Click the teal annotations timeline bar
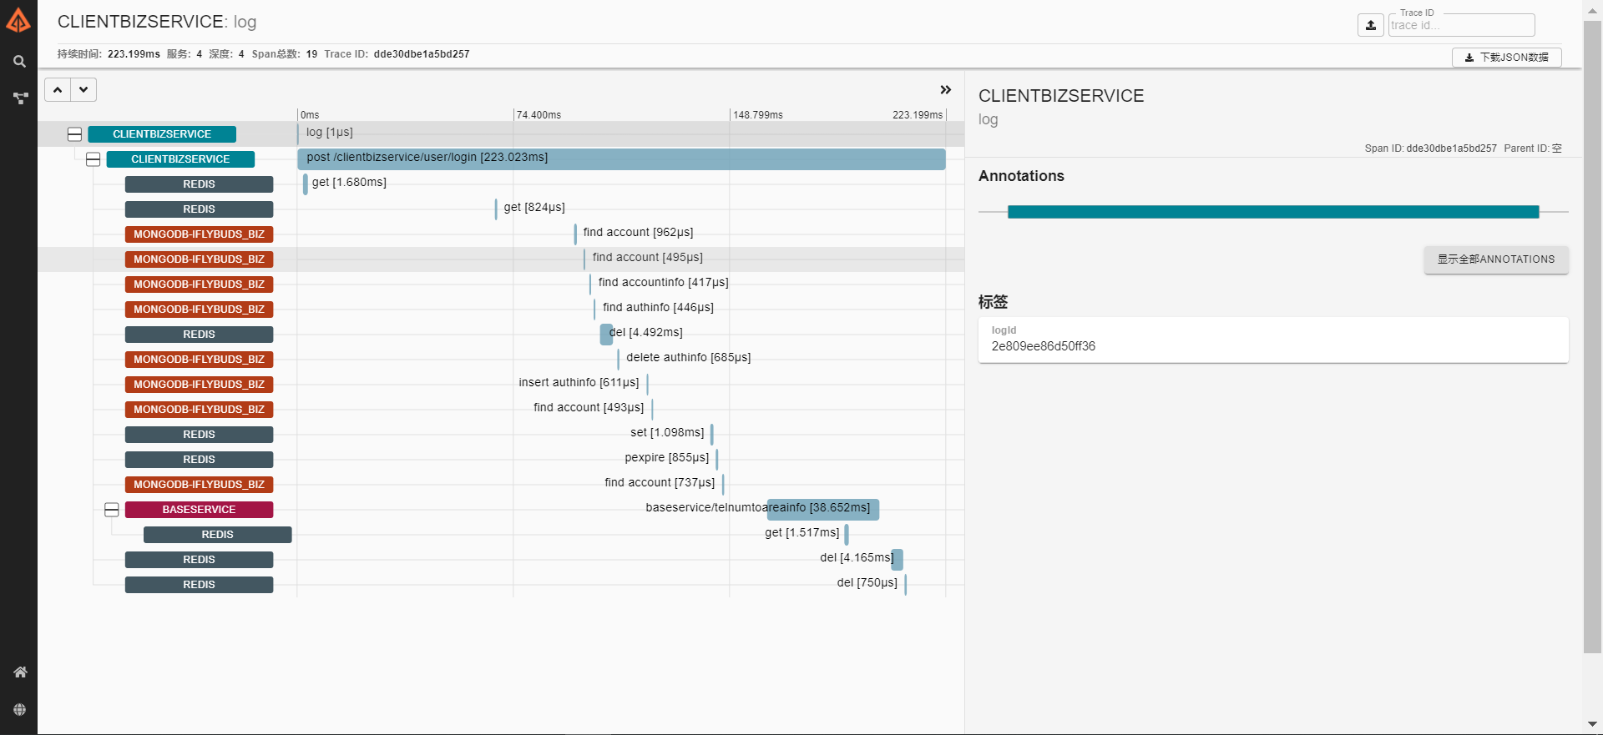The image size is (1603, 735). 1272,212
